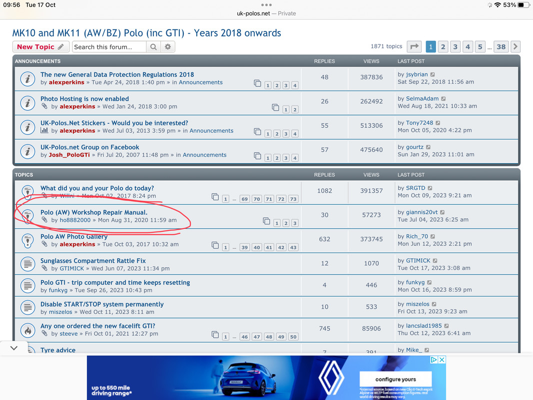
Task: Open Tyre advice topic
Action: pyautogui.click(x=58, y=350)
